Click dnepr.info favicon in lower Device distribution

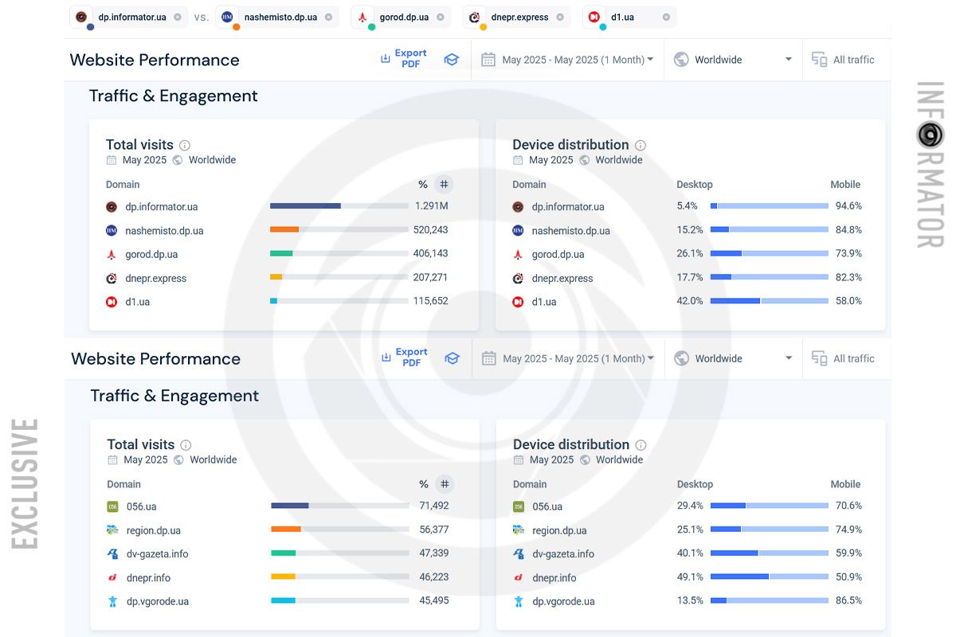coord(519,578)
